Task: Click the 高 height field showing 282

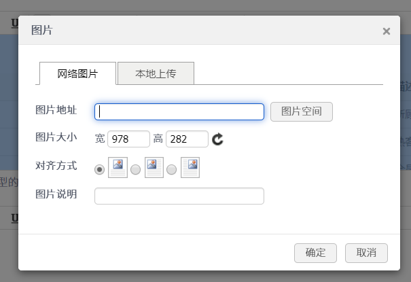Action: pyautogui.click(x=187, y=139)
